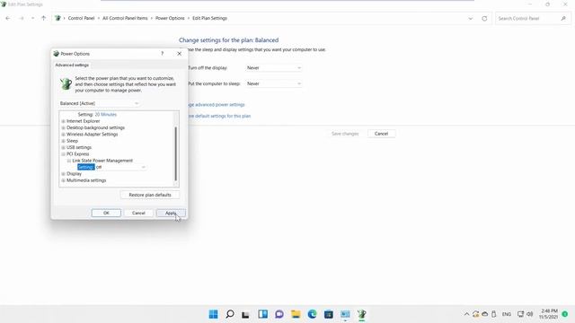Click the help question mark in Power Options
Screen dimensions: 575x323
coord(162,54)
